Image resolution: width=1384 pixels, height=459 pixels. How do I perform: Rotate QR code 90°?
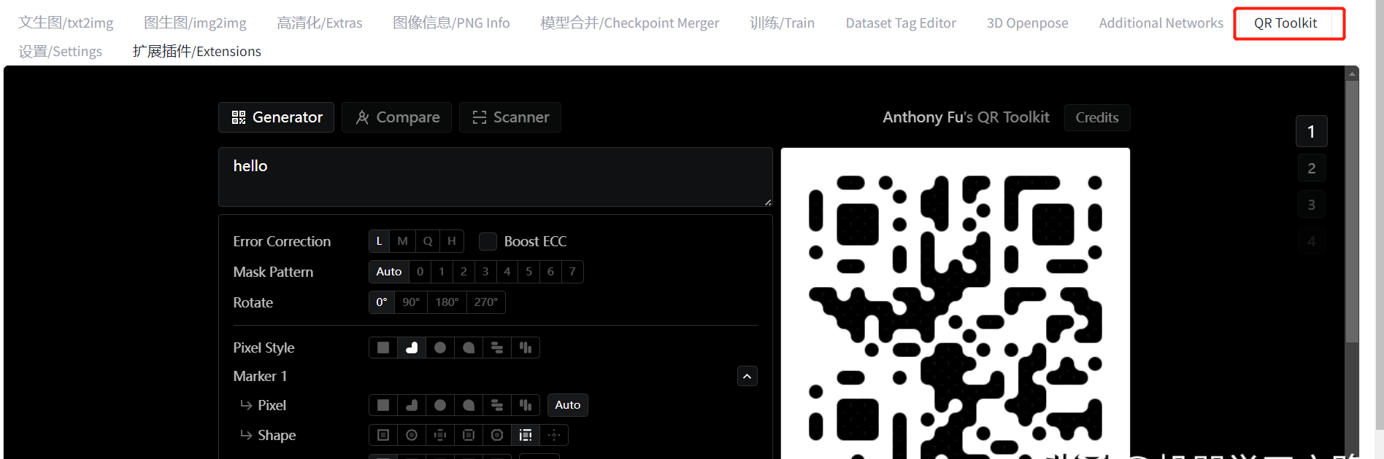411,302
